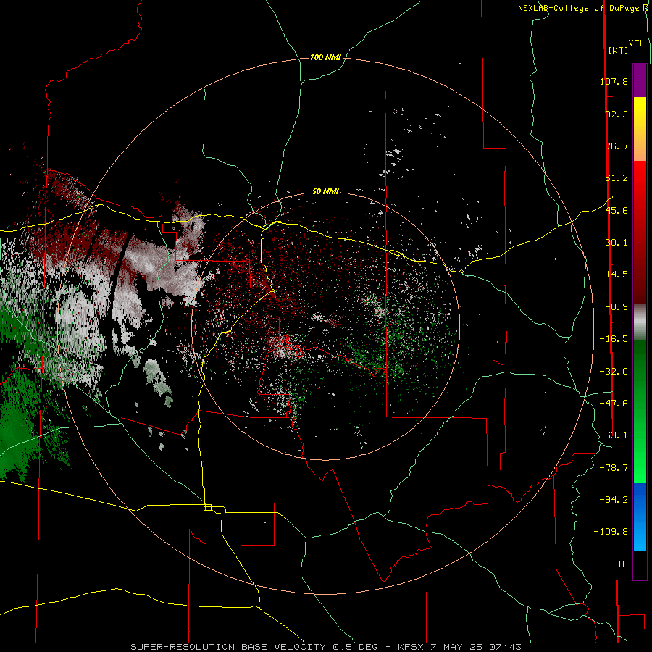This screenshot has height=652, width=652.
Task: Click the 7 MAY 25 date in the caption
Action: [457, 647]
